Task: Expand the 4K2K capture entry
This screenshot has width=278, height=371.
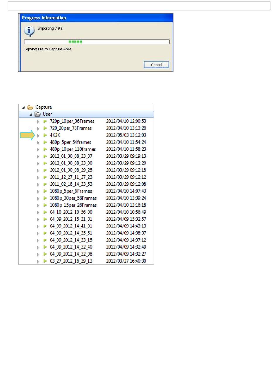Action: point(38,135)
